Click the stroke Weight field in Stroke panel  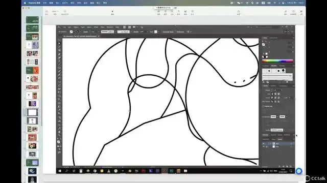point(277,90)
